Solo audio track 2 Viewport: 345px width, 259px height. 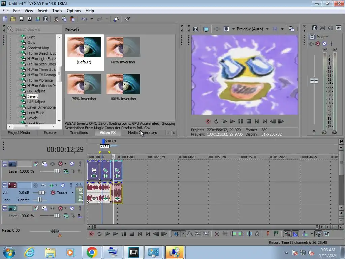(x=71, y=185)
